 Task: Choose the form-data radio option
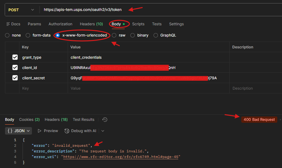click(28, 35)
